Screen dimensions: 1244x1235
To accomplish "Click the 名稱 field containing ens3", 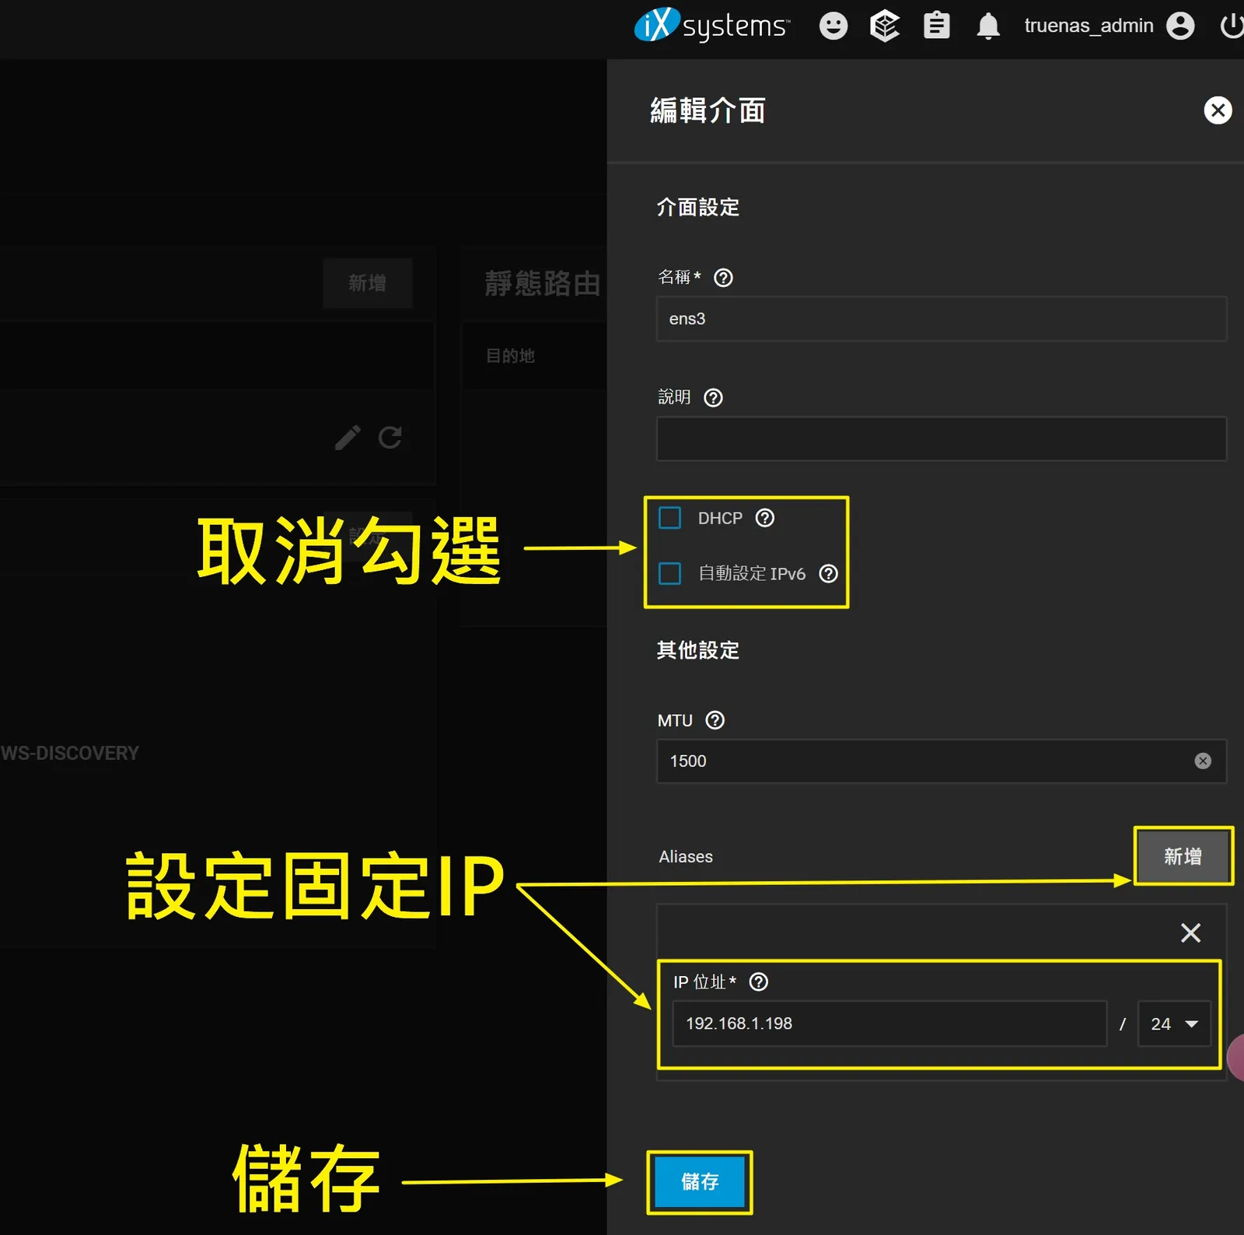I will [942, 319].
